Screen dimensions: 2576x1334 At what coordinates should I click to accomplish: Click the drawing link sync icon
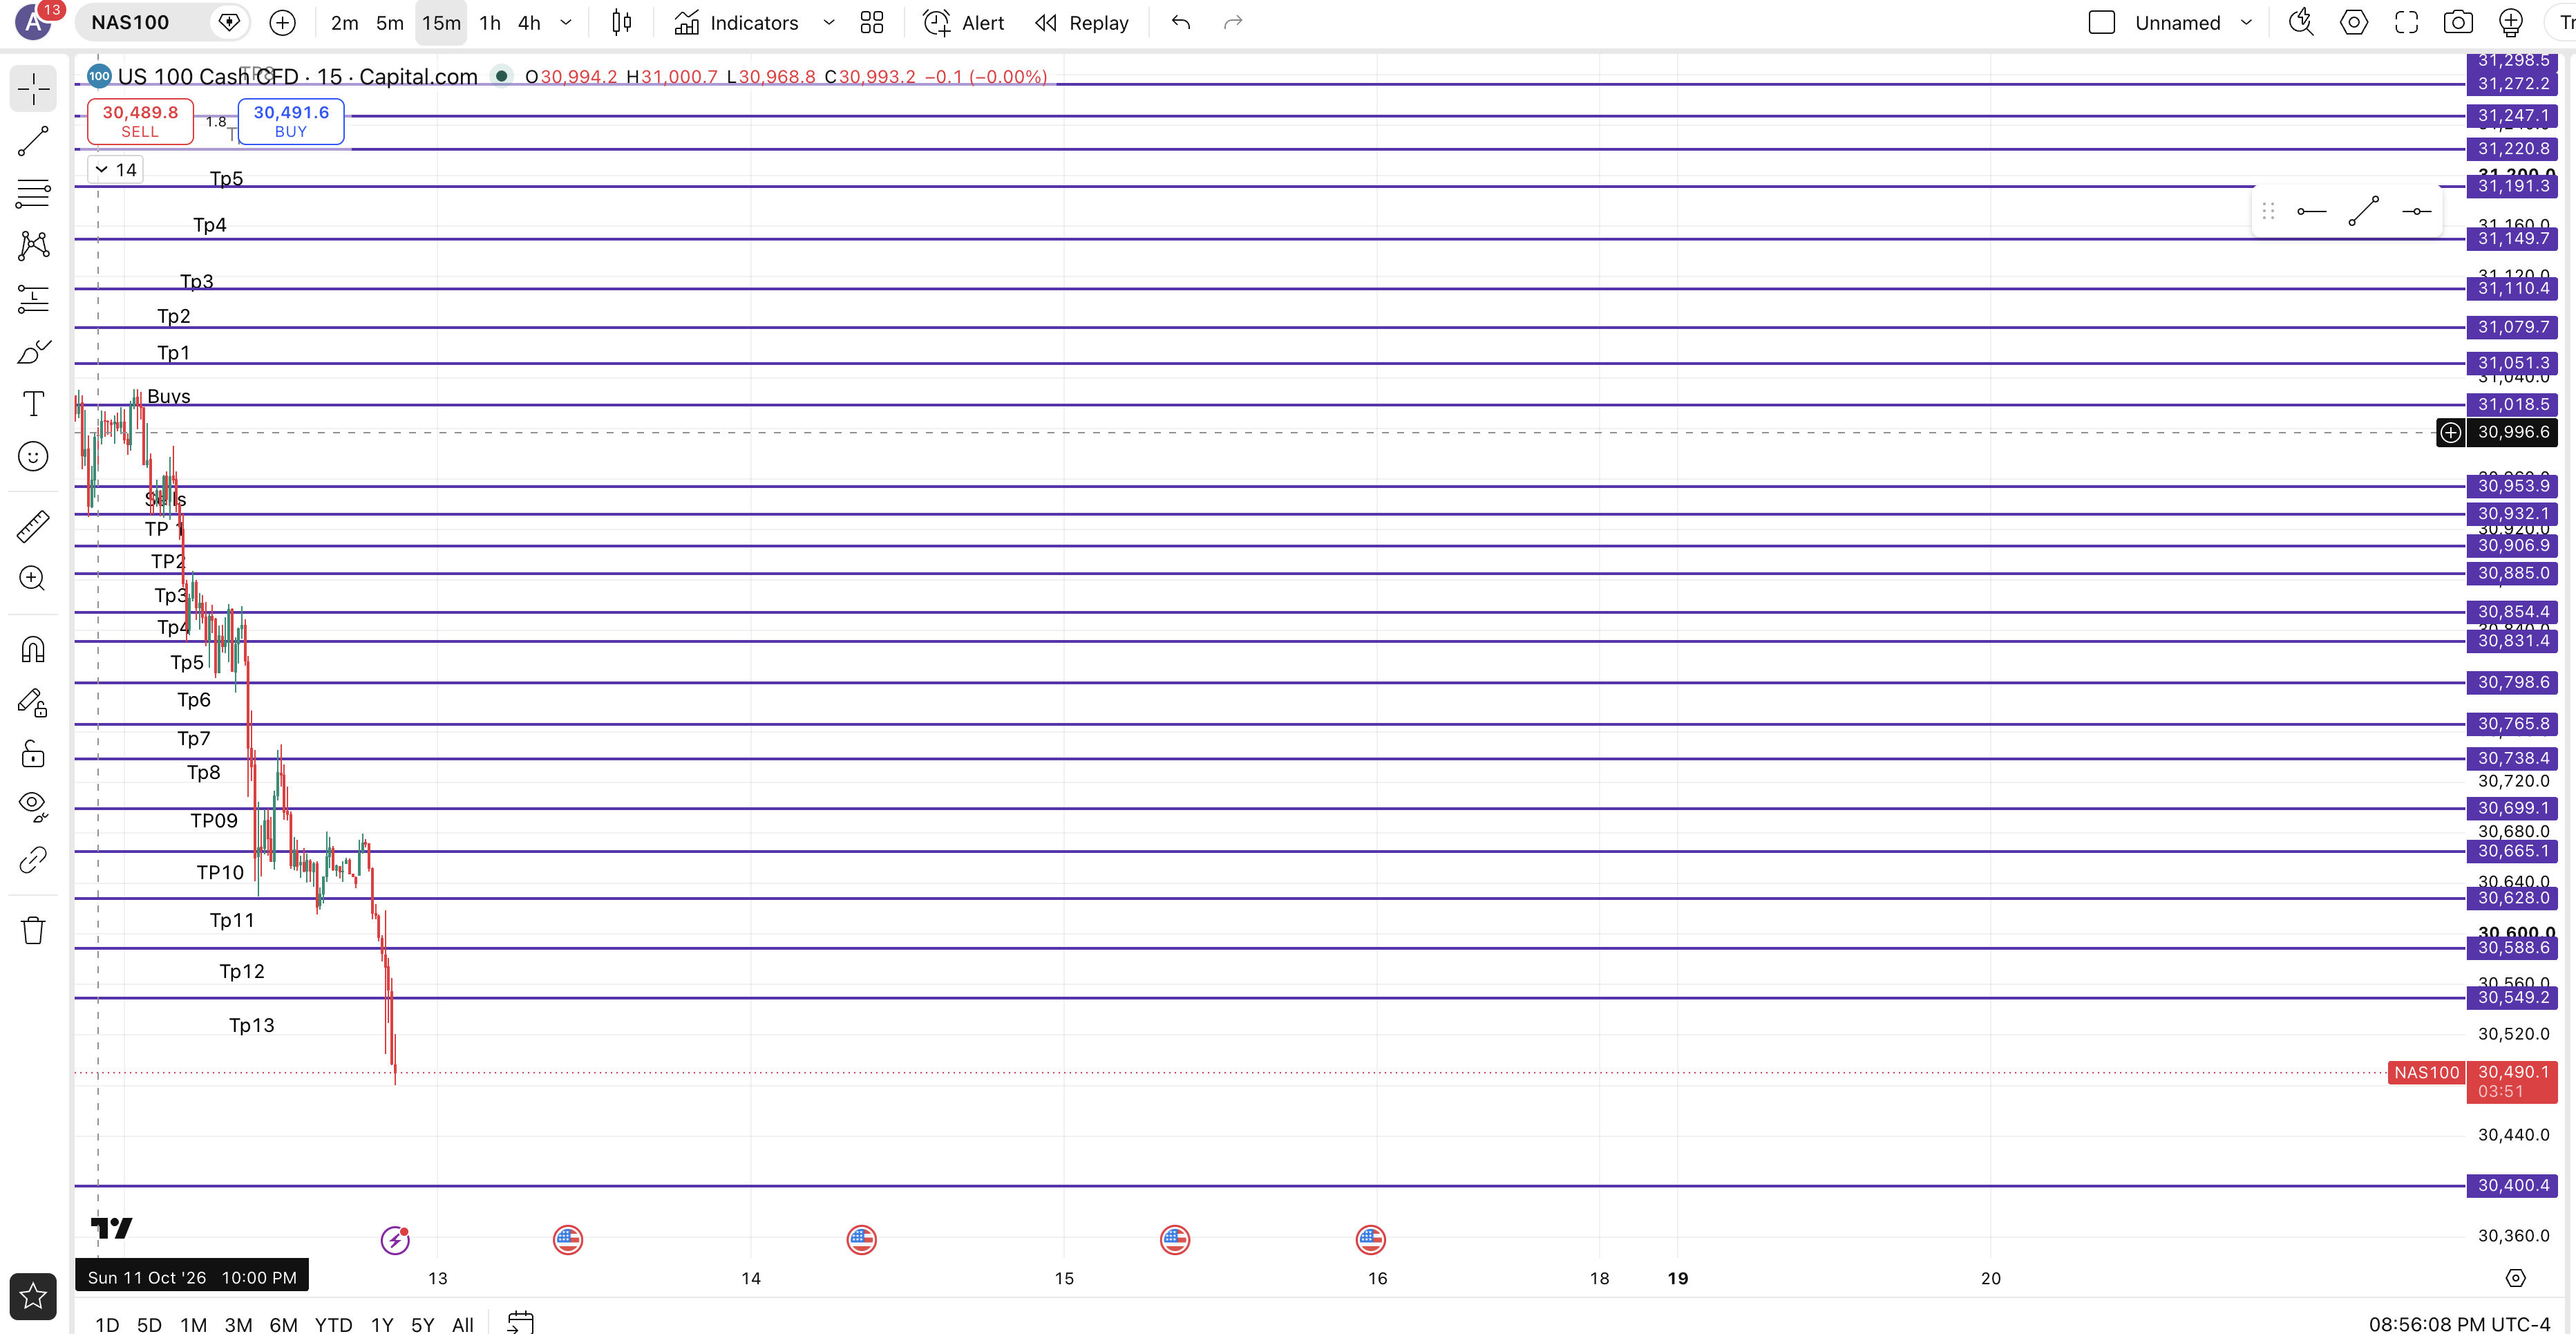click(x=33, y=859)
